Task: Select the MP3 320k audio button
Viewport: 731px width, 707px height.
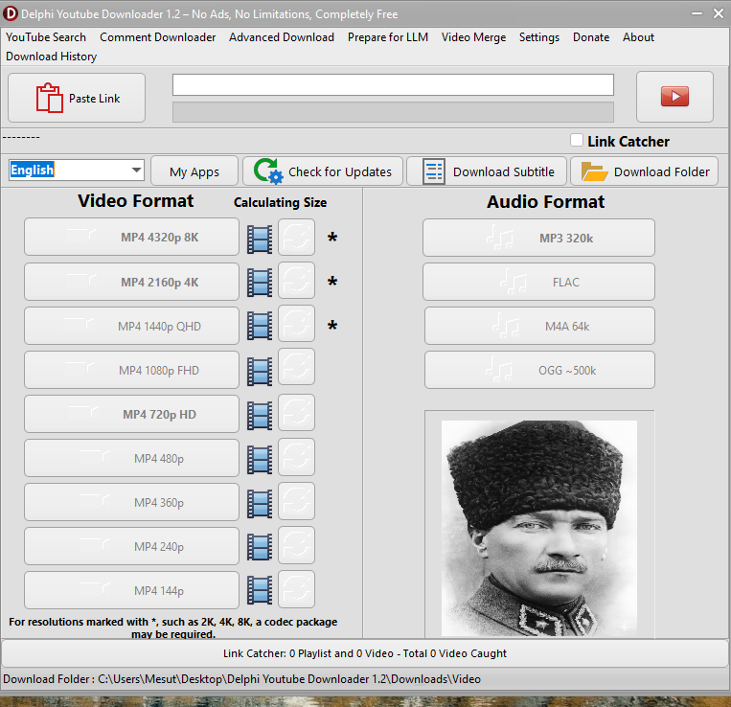Action: tap(539, 238)
